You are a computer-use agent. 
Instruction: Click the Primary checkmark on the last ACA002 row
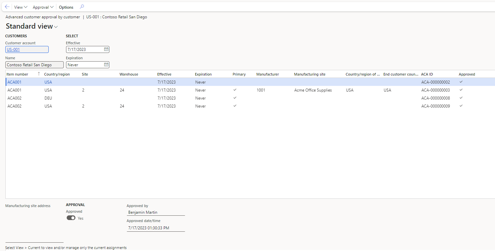coord(235,106)
